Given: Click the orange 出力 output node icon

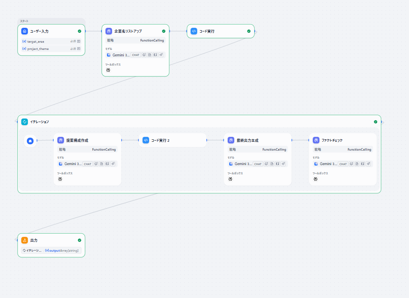Looking at the screenshot, I should coord(25,240).
